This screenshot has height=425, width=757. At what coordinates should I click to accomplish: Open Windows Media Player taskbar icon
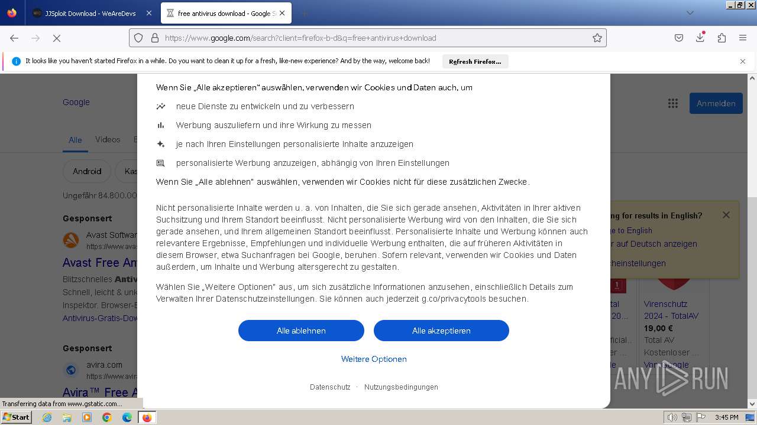pyautogui.click(x=87, y=417)
